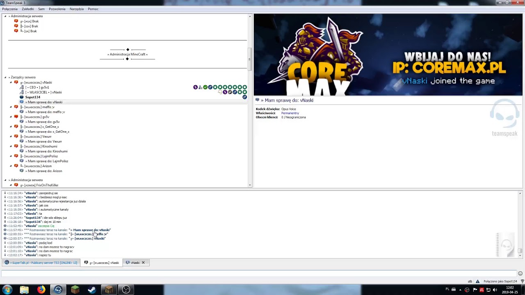Viewport: 525px width, 295px height.
Task: Click the cloud sync status icon
Action: (x=470, y=281)
